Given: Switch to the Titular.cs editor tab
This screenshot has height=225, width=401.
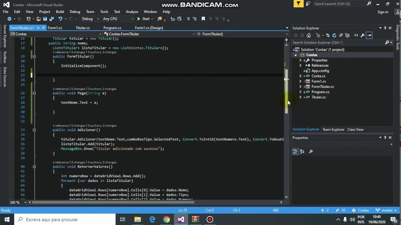Looking at the screenshot, I should point(83,28).
